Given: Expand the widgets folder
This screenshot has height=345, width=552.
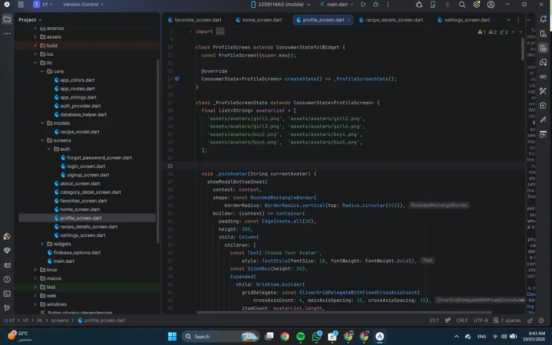Looking at the screenshot, I should pos(43,244).
